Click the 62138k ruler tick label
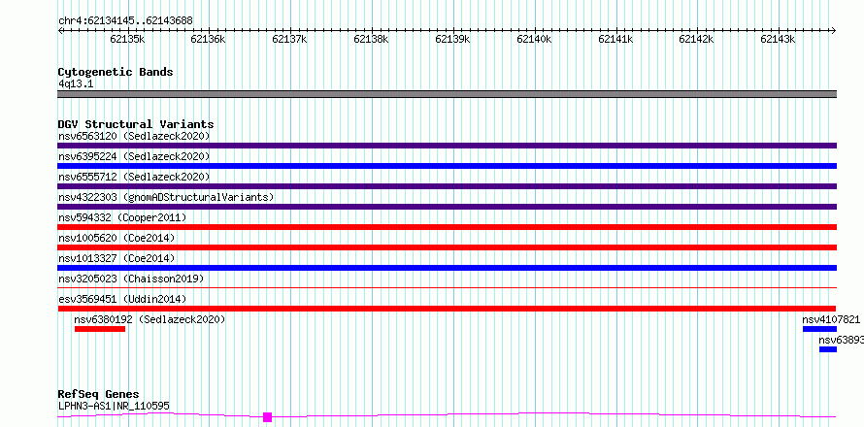Screen dimensions: 864x427 (372, 39)
